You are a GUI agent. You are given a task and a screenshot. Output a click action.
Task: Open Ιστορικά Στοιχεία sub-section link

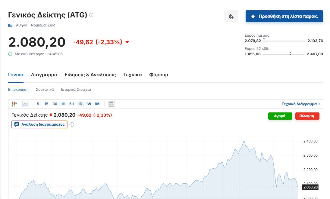coord(76,90)
